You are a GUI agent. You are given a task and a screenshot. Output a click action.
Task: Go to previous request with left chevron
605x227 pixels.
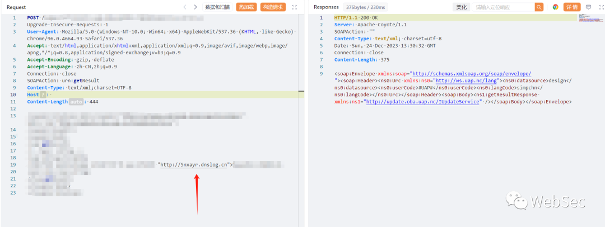185,7
